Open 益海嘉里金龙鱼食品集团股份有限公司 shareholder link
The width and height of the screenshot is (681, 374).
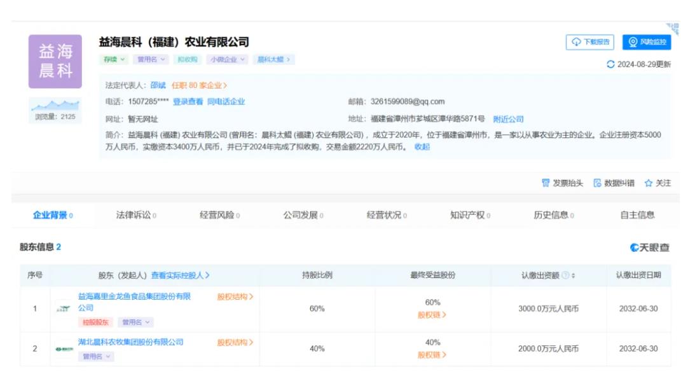(134, 302)
